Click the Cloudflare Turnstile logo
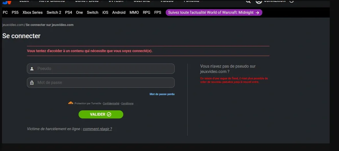The width and height of the screenshot is (339, 151). point(71,103)
